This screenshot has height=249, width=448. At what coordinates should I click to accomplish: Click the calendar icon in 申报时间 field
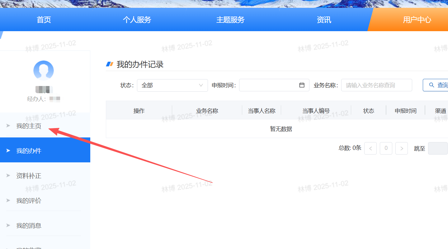pos(302,85)
